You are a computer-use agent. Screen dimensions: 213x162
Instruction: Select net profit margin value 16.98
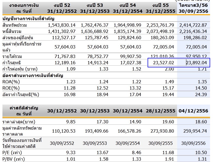point(70,94)
